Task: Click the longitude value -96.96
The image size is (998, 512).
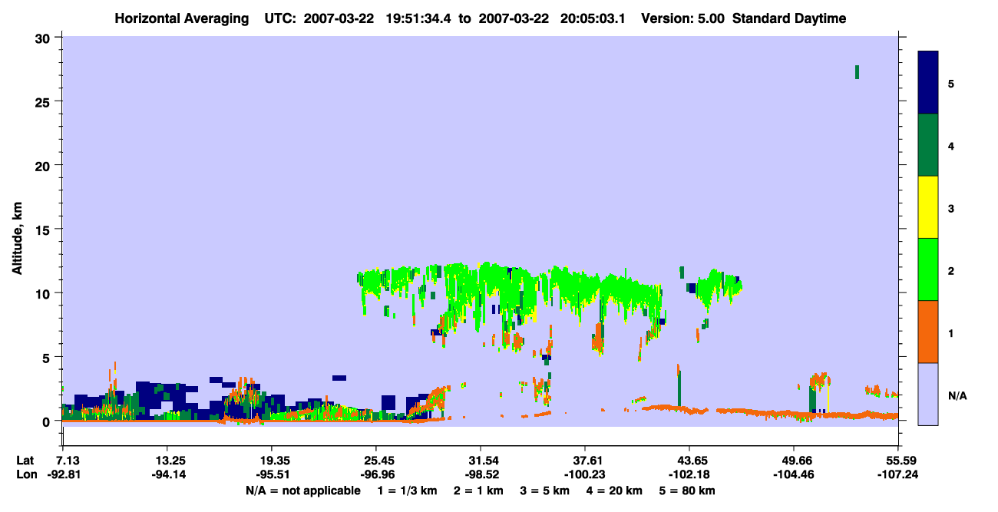Action: pyautogui.click(x=376, y=474)
